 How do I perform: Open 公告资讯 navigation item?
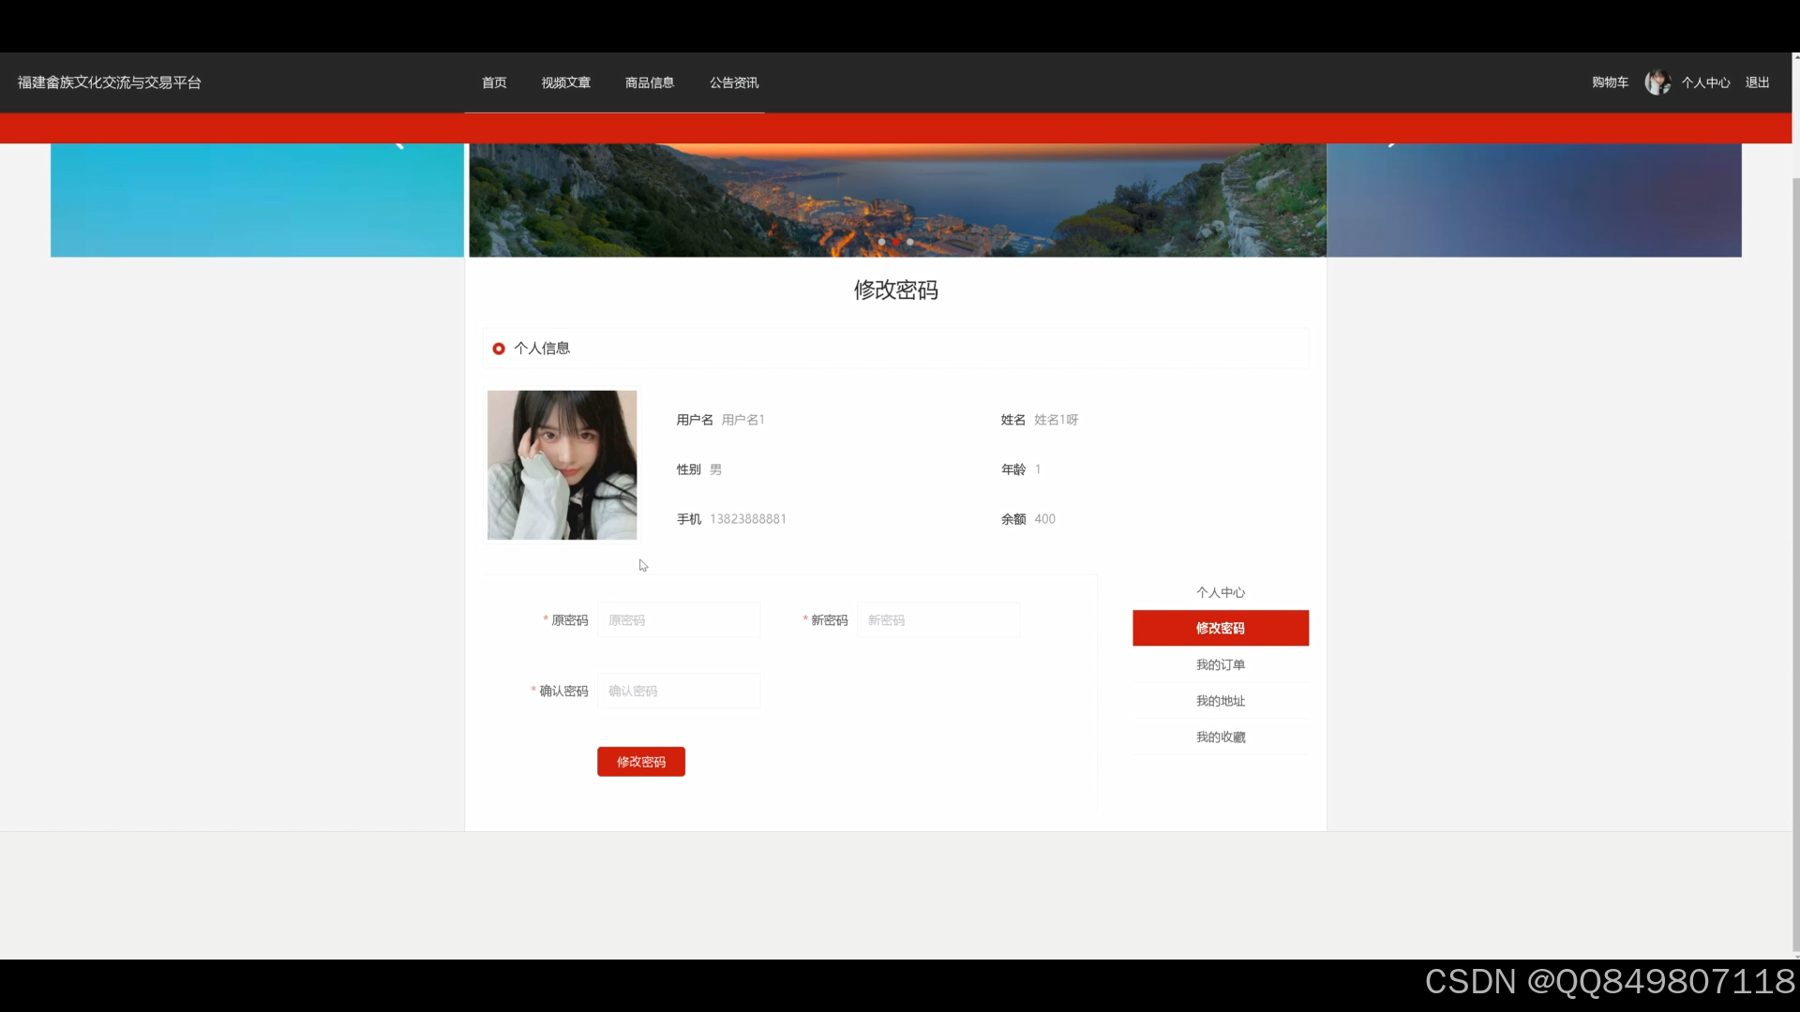[733, 82]
